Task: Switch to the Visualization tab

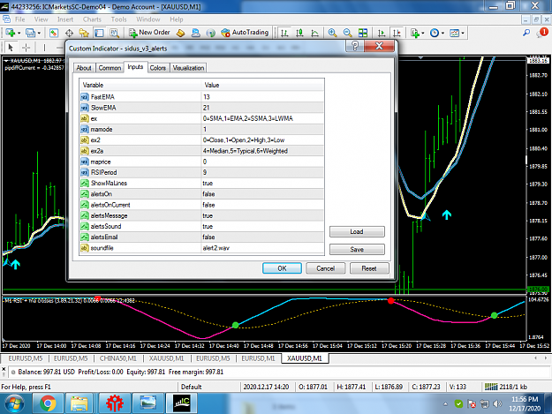Action: [188, 68]
